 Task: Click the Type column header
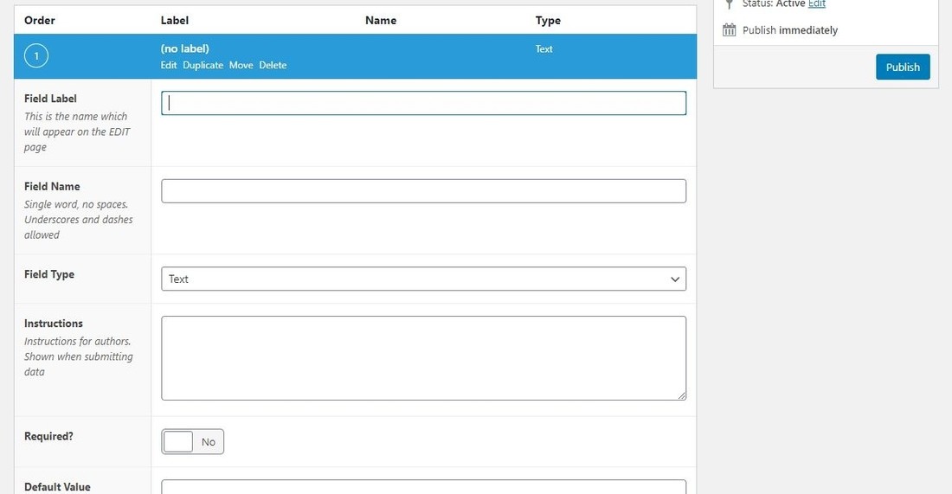pyautogui.click(x=548, y=21)
